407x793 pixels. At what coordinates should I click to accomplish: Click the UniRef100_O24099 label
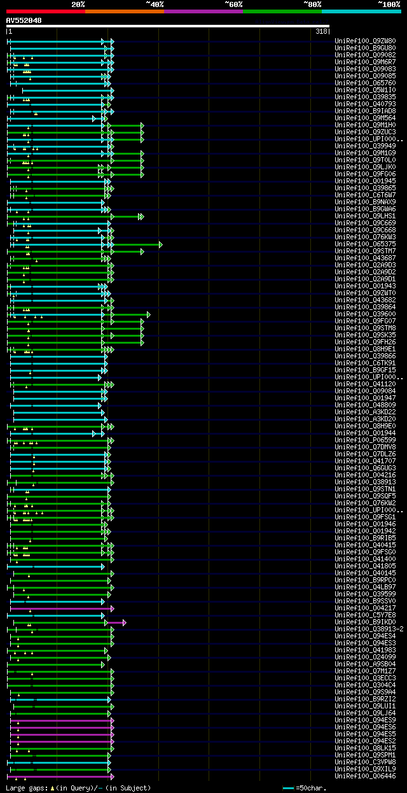click(x=365, y=657)
